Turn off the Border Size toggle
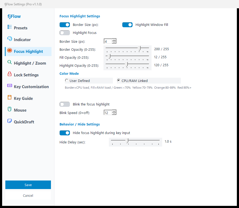This screenshot has width=239, height=208. pos(65,25)
